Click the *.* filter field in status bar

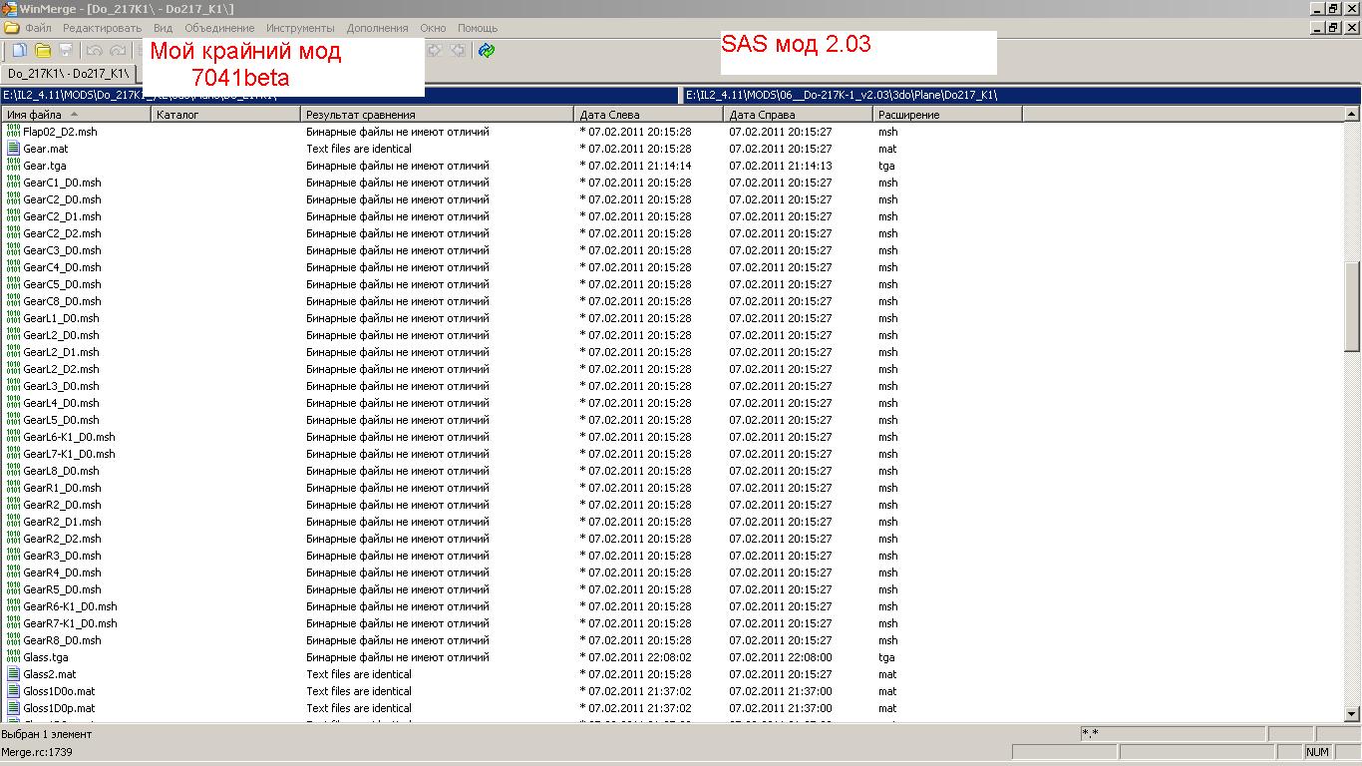[x=1173, y=734]
